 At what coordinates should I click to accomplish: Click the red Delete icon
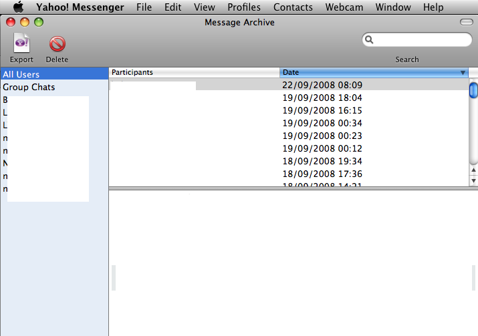click(x=57, y=44)
